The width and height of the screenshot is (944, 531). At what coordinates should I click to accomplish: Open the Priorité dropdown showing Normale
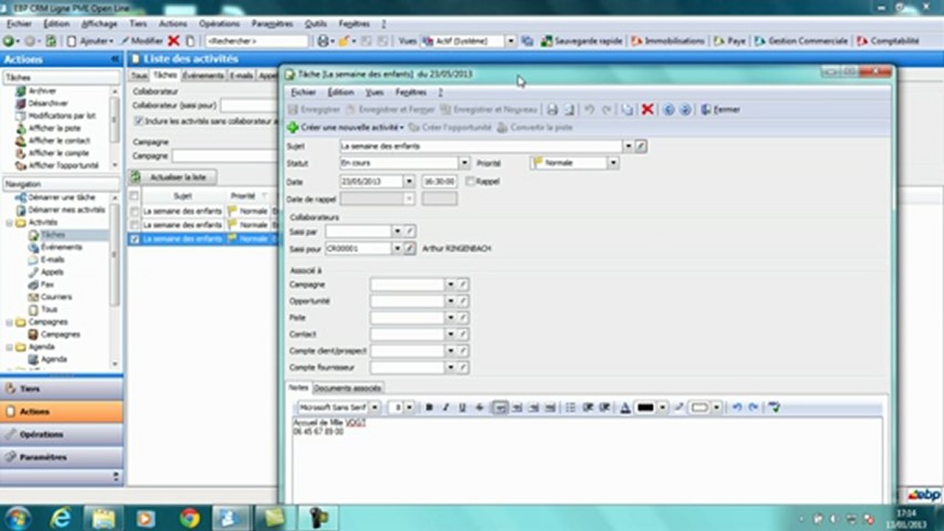[613, 163]
